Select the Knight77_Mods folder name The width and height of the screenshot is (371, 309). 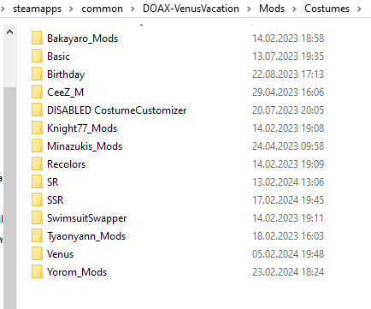(x=82, y=128)
